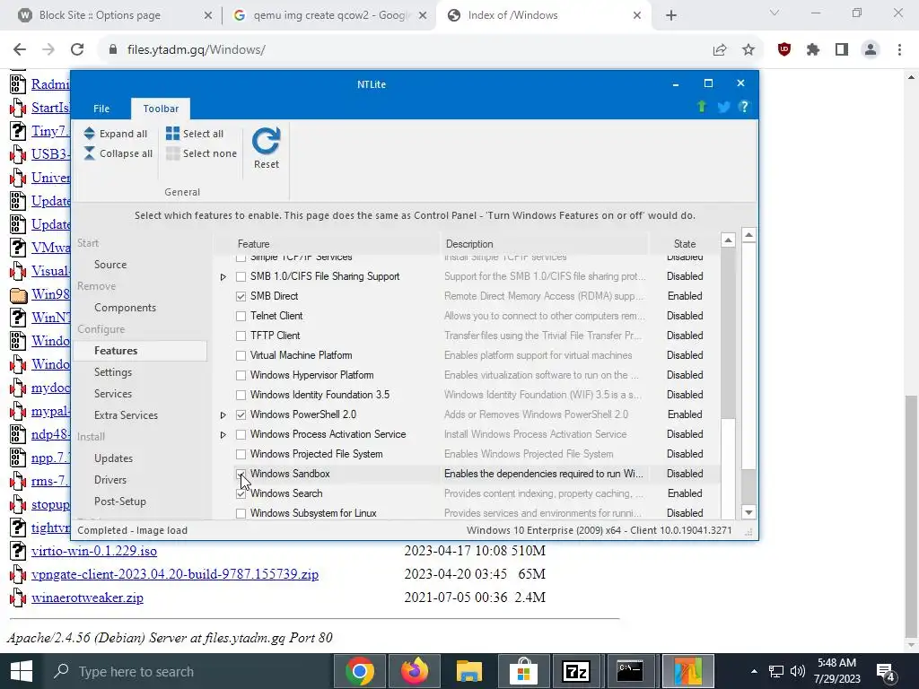Open the File menu in NTLite
This screenshot has height=689, width=919.
pos(101,109)
